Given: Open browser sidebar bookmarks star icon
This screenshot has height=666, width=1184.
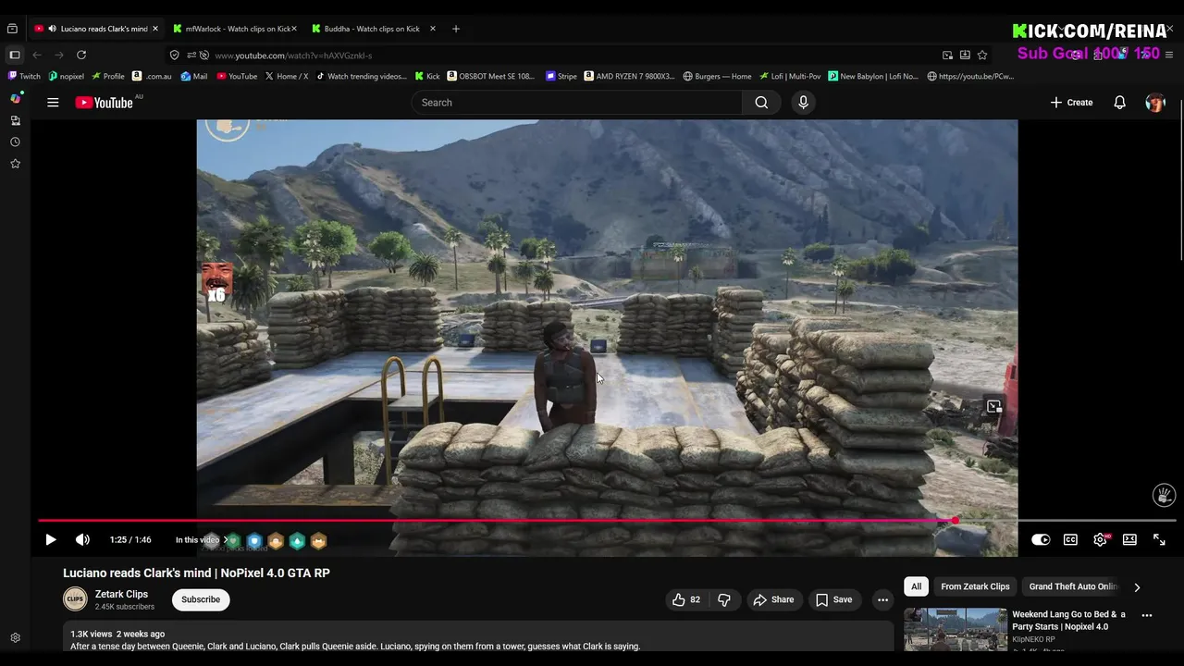Looking at the screenshot, I should (x=15, y=164).
